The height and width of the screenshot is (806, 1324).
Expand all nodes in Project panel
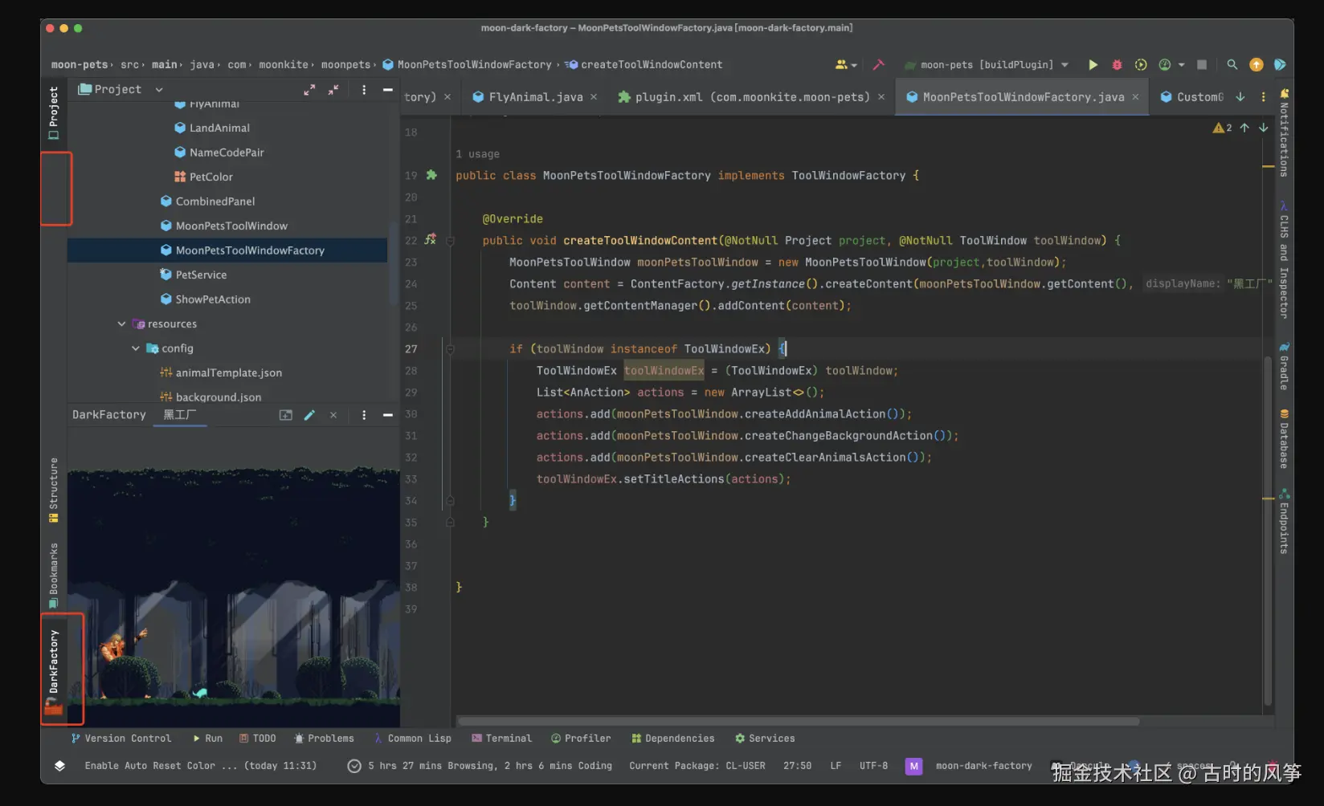pos(309,90)
